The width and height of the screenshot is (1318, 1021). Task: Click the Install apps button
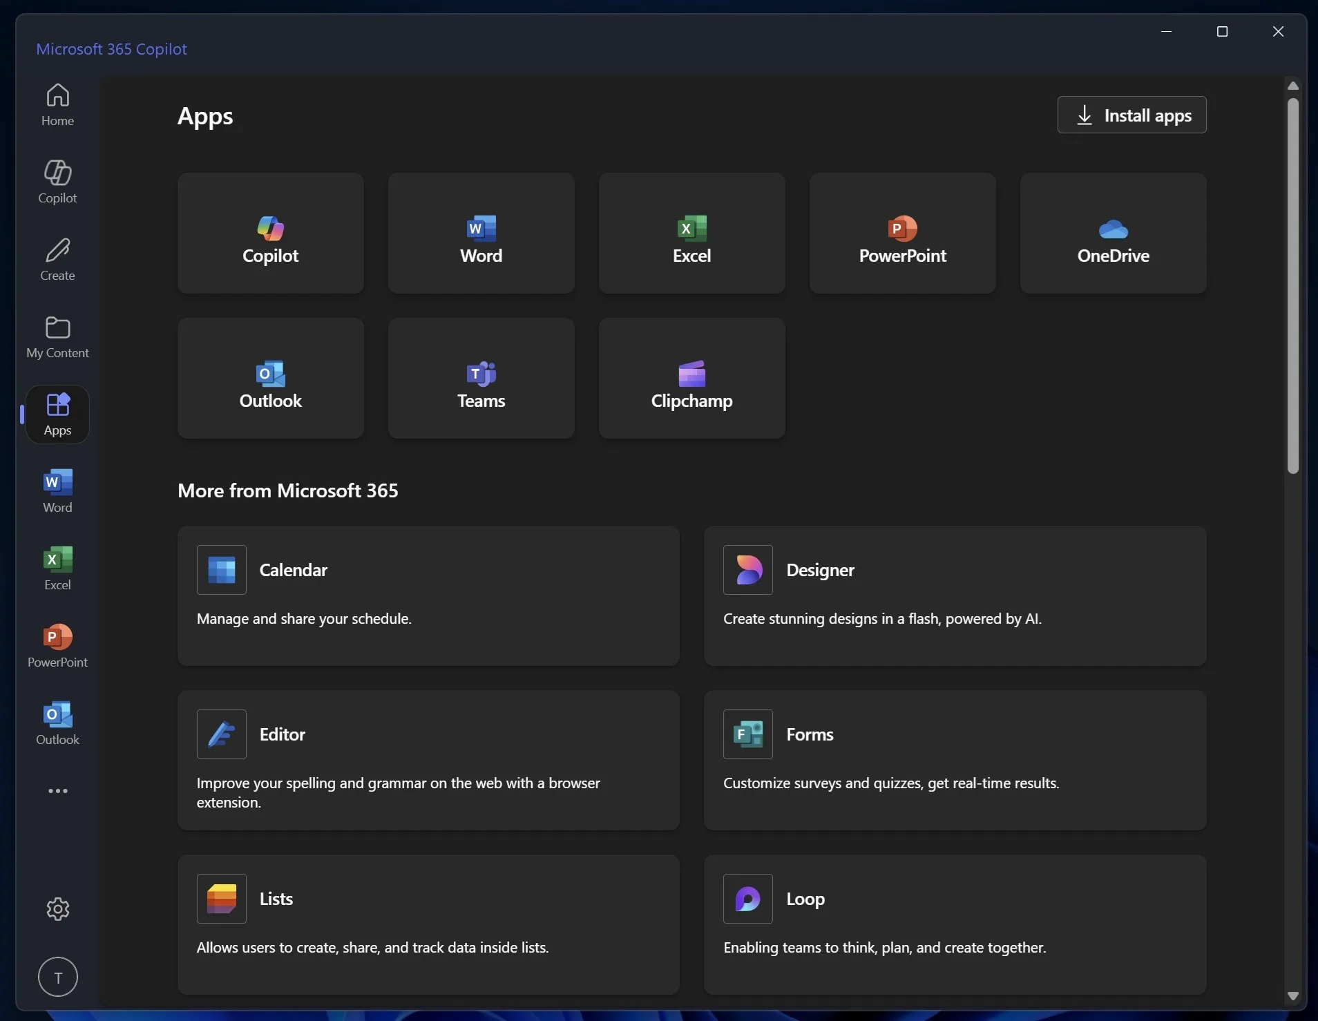pyautogui.click(x=1131, y=115)
